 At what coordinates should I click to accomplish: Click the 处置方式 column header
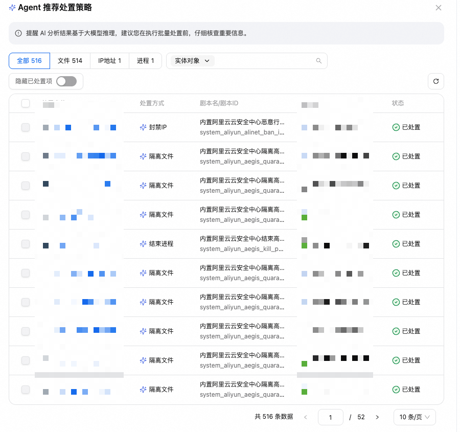[152, 103]
